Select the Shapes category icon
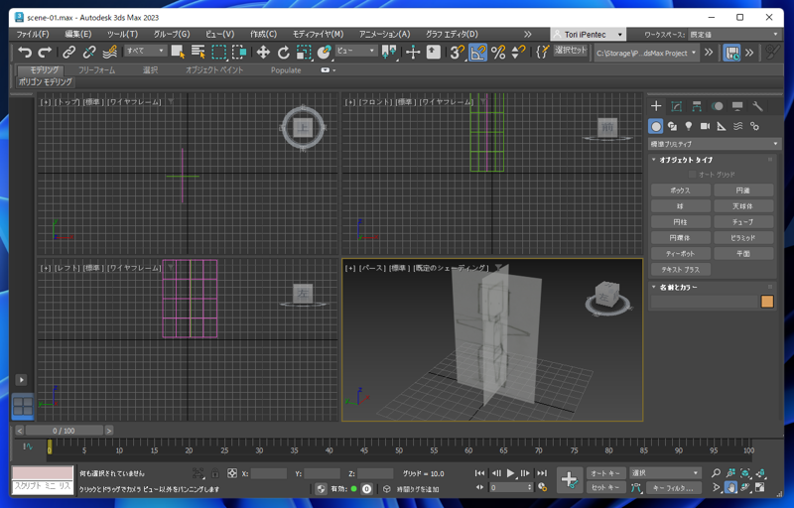 [673, 126]
